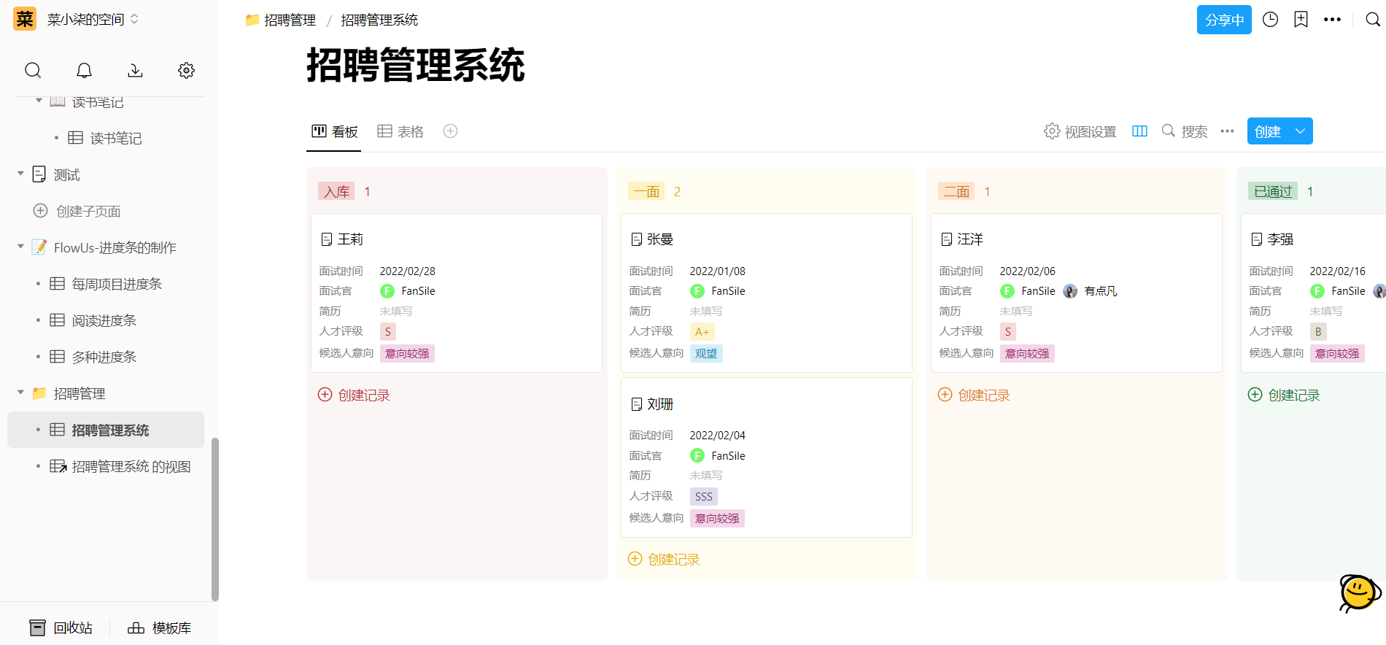The image size is (1386, 645).
Task: Select 招聘管理系统 in sidebar
Action: [x=106, y=430]
